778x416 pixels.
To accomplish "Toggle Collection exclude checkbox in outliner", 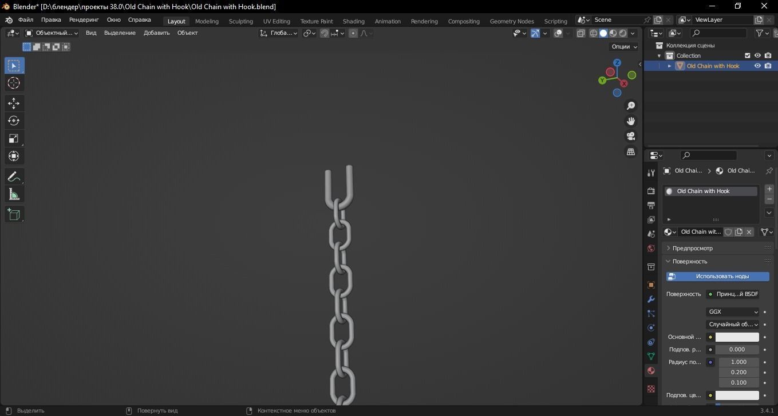I will pyautogui.click(x=747, y=55).
